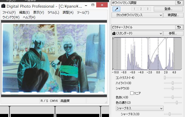Click the tone curve histogram graph
The width and height of the screenshot is (185, 117).
[147, 54]
